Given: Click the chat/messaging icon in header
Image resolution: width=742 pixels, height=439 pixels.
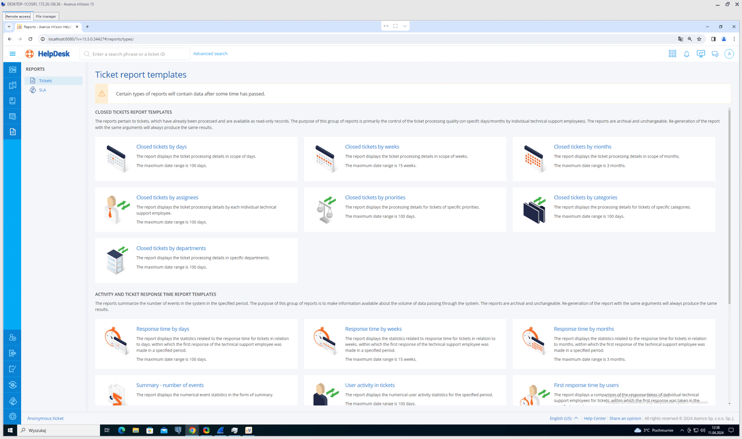Looking at the screenshot, I should (x=715, y=54).
